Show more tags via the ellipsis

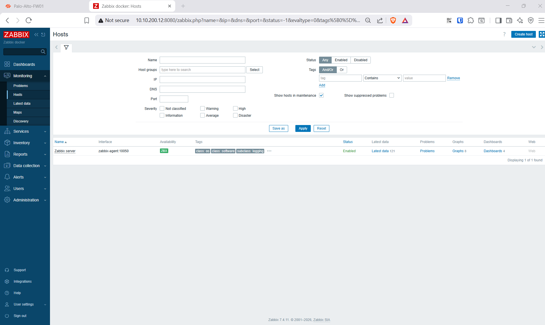pos(269,151)
